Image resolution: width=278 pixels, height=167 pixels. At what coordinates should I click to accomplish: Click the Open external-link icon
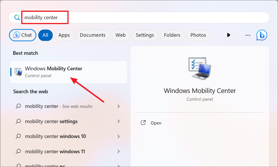click(x=143, y=123)
